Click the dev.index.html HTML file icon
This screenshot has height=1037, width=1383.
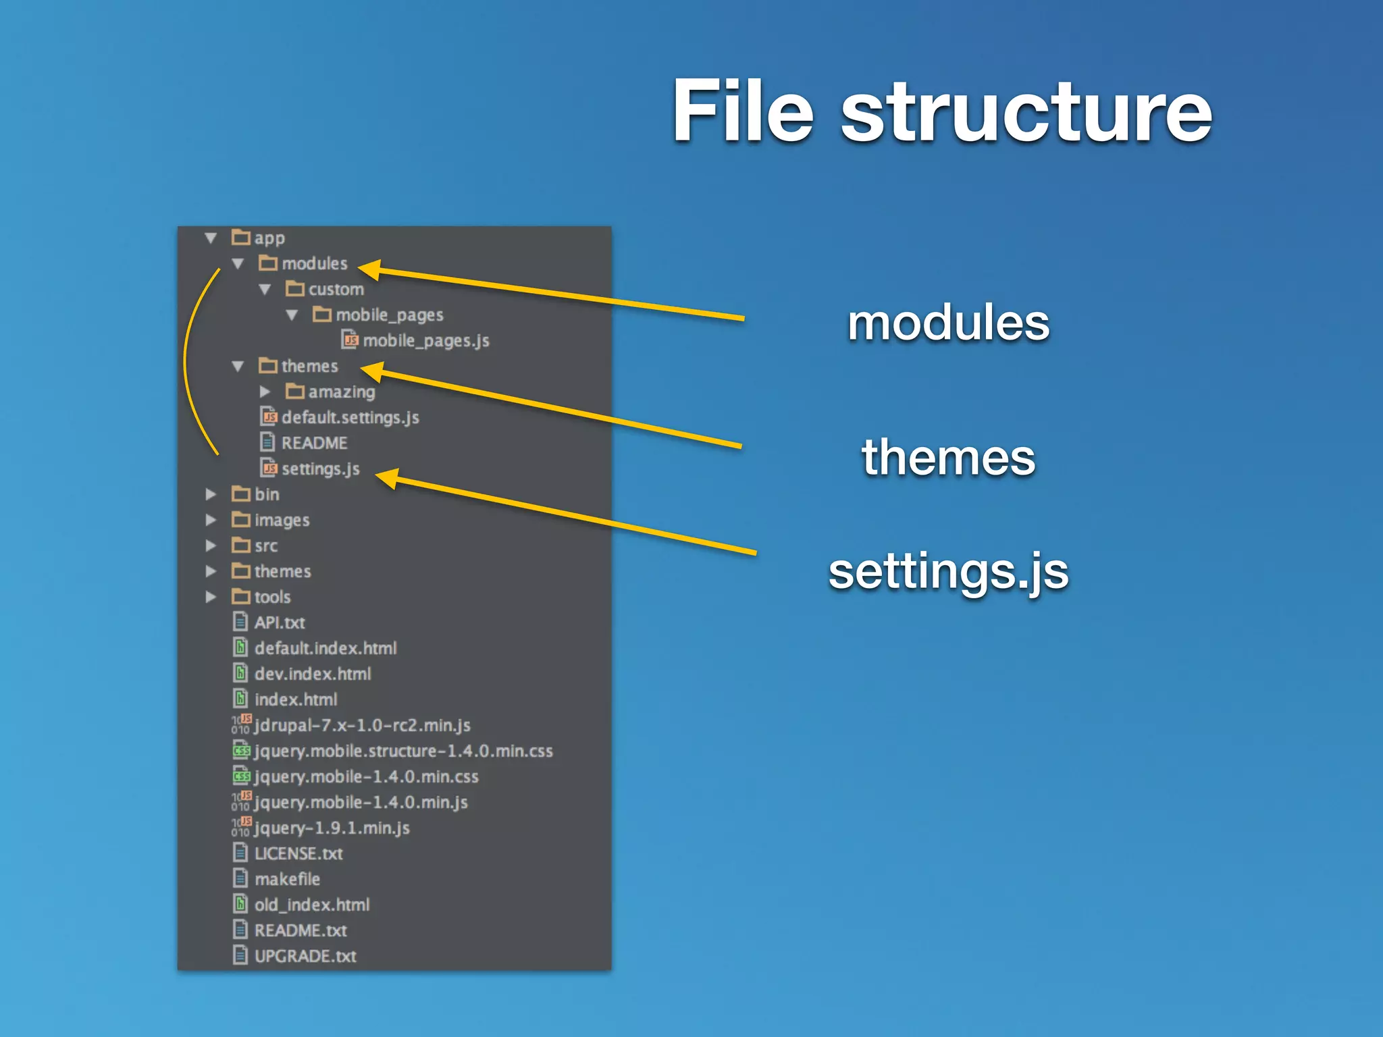pos(240,672)
